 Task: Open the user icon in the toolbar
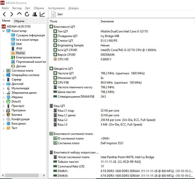[35, 14]
